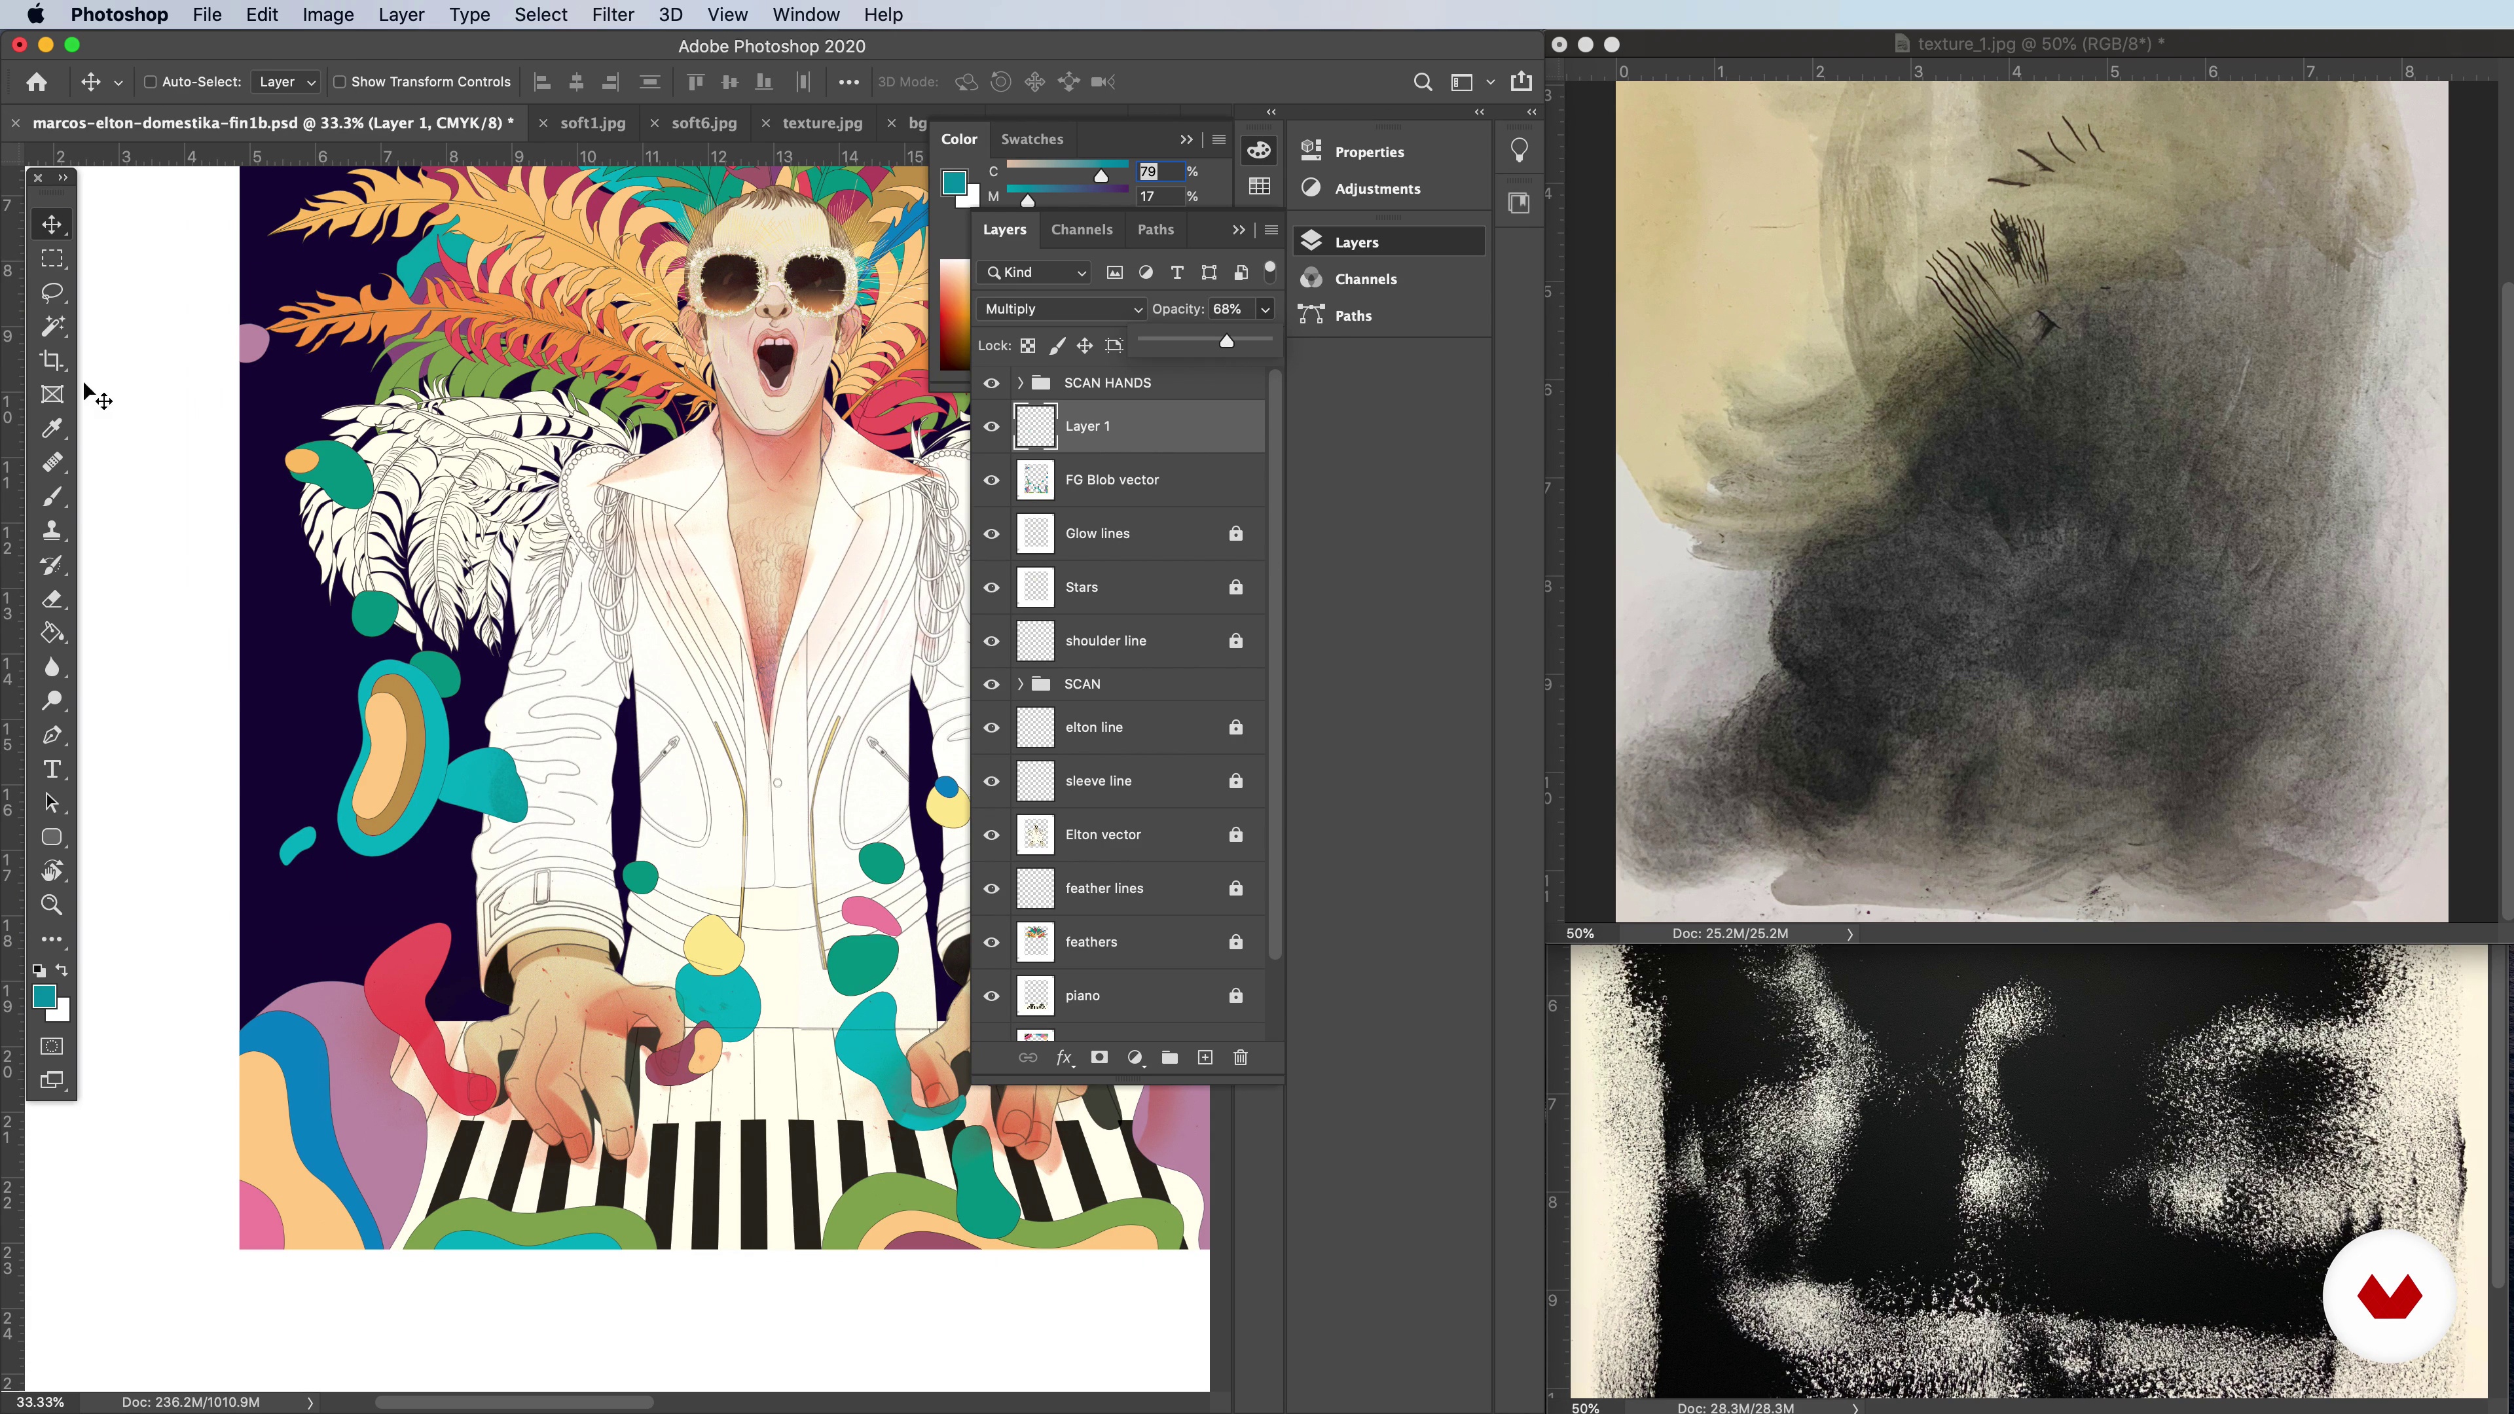
Task: Hide the Elton vector layer
Action: (992, 835)
